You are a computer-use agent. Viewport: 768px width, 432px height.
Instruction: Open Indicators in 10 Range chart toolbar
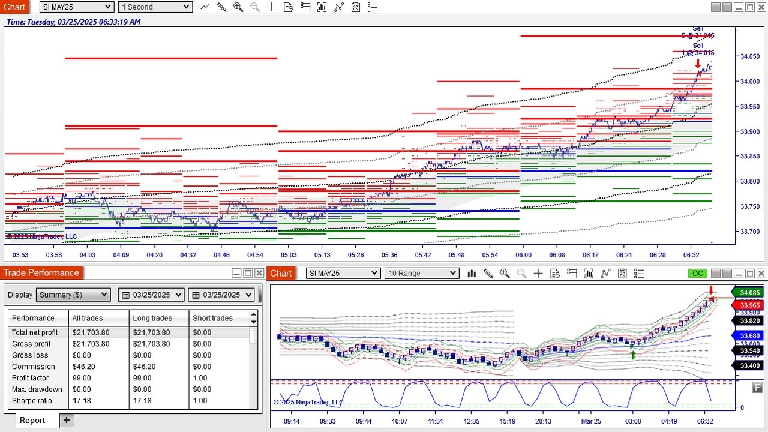(605, 274)
